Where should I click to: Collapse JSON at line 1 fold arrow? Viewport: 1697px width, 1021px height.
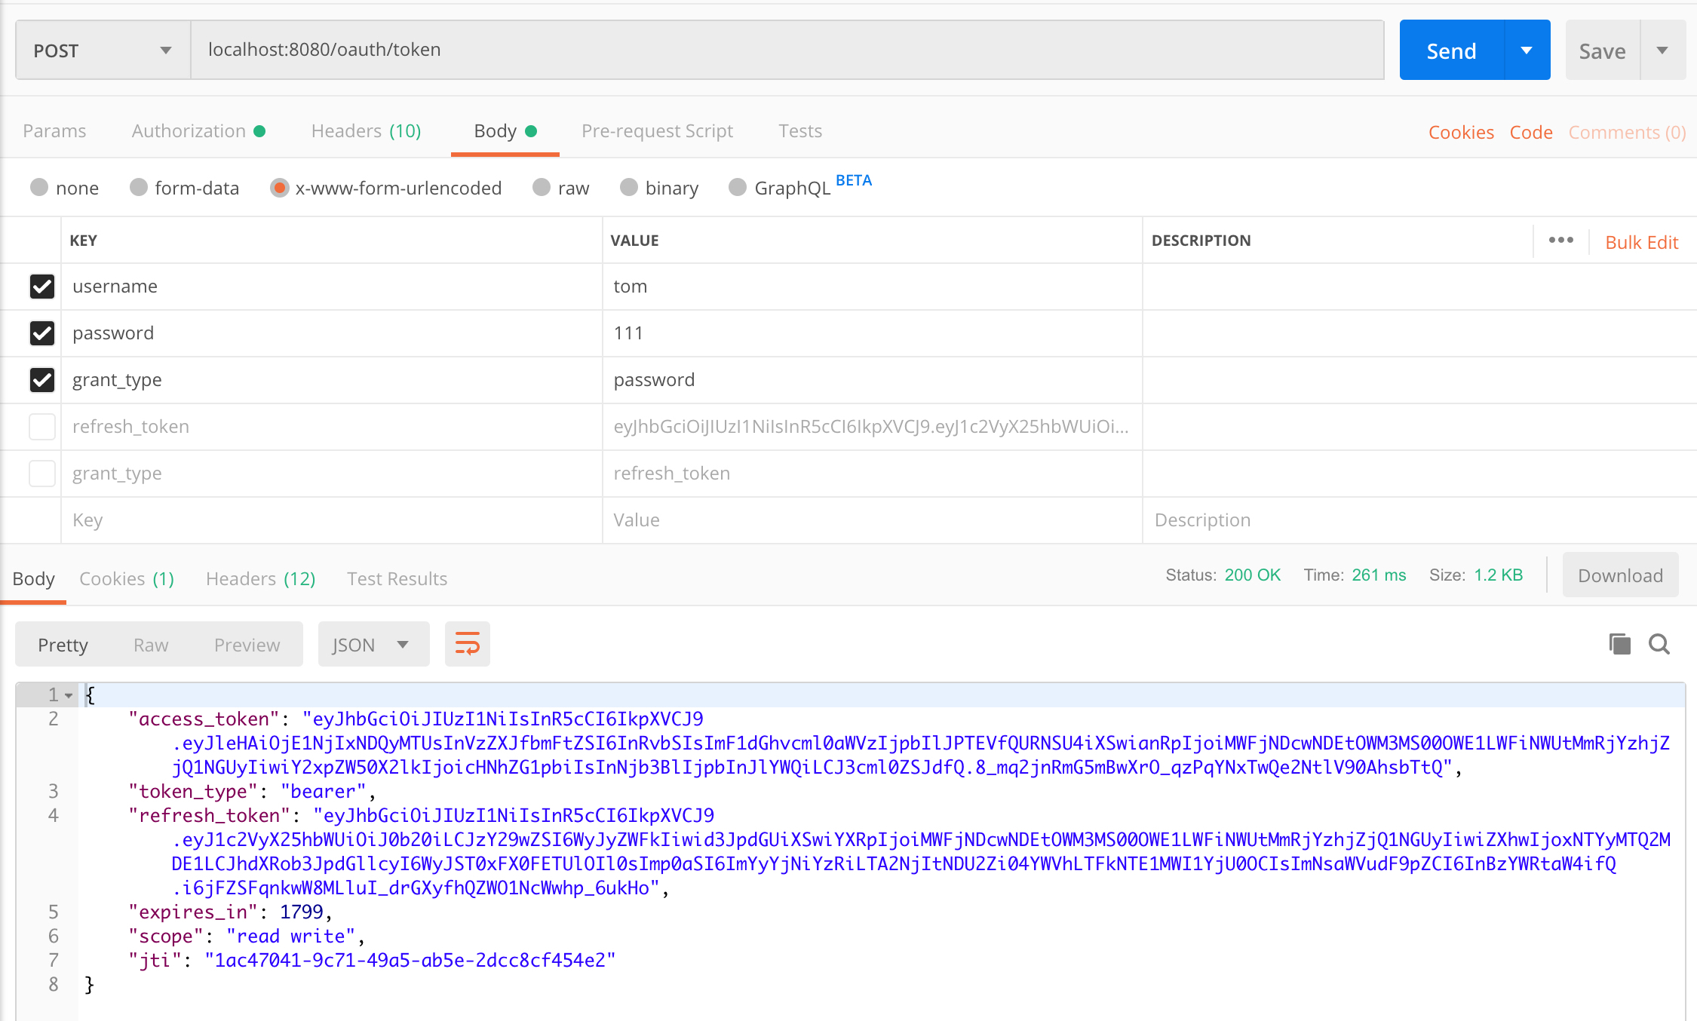(69, 695)
